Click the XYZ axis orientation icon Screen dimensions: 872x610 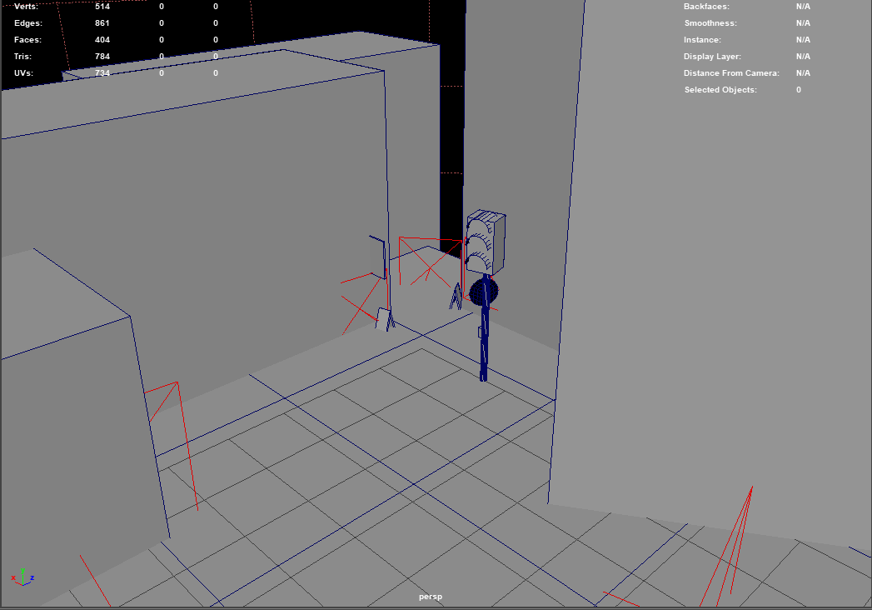[22, 577]
